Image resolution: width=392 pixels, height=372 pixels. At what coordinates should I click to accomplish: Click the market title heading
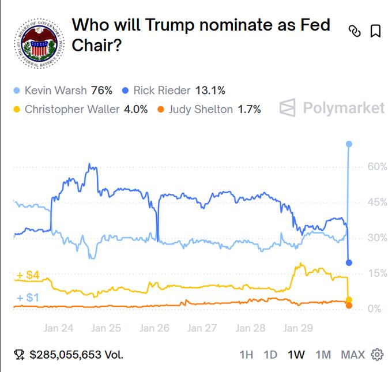(x=201, y=35)
